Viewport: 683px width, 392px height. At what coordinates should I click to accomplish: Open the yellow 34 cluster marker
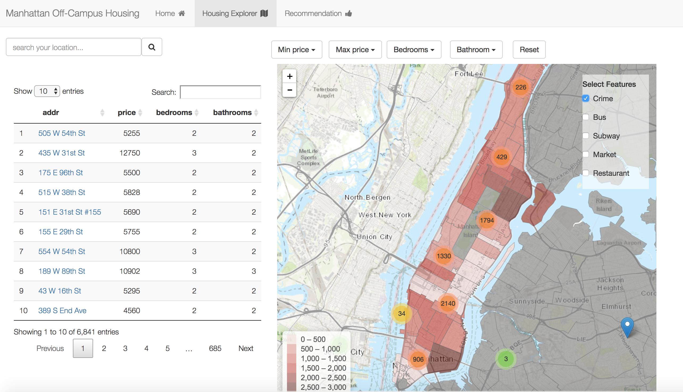coord(401,313)
